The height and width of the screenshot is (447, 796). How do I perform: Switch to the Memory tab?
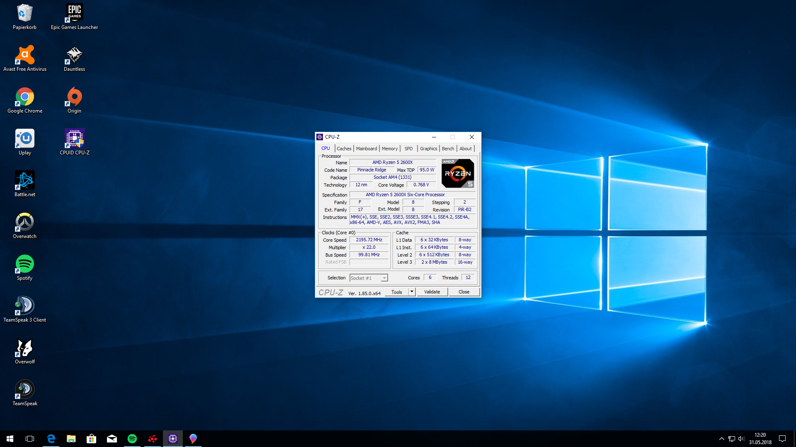tap(389, 149)
